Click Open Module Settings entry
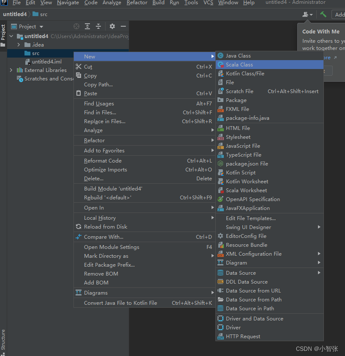 pyautogui.click(x=144, y=247)
